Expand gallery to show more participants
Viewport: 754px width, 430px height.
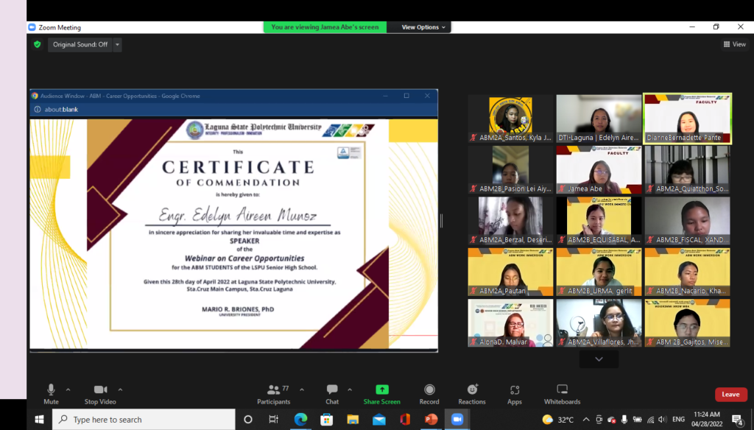click(x=598, y=359)
